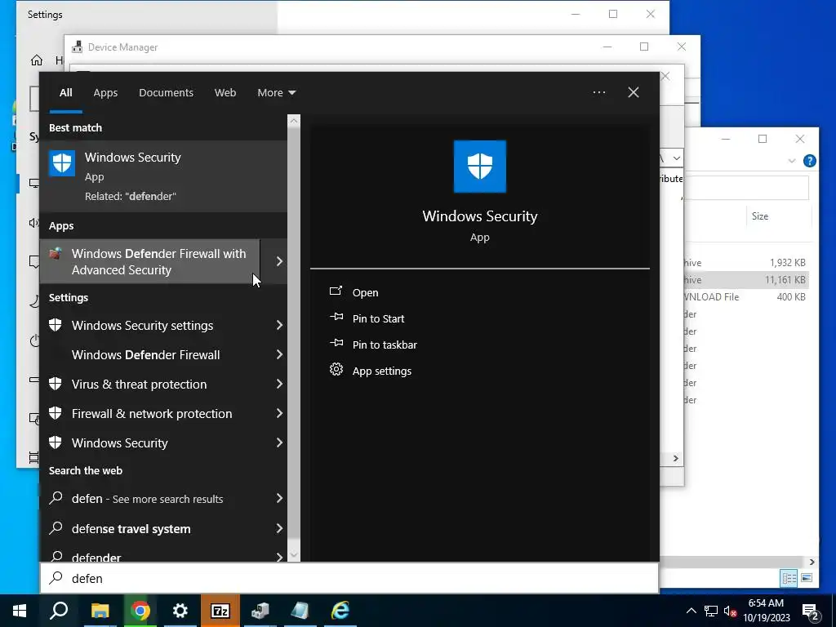Open the address dropdown in the window behind search
The image size is (836, 627).
click(x=676, y=158)
